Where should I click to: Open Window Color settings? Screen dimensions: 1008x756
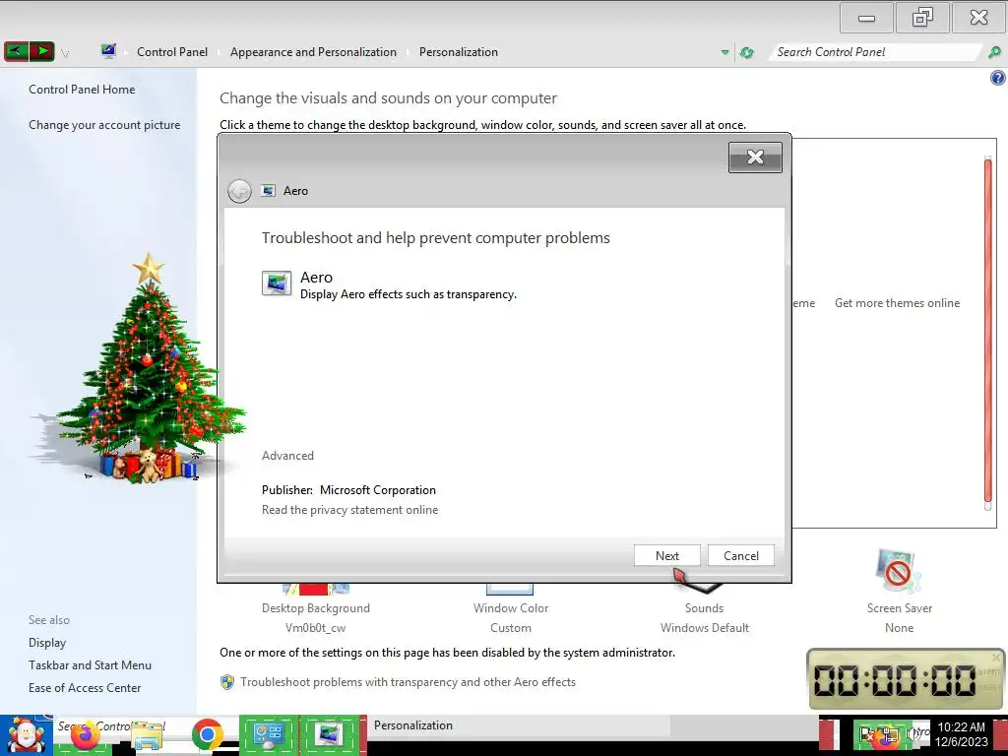point(511,608)
